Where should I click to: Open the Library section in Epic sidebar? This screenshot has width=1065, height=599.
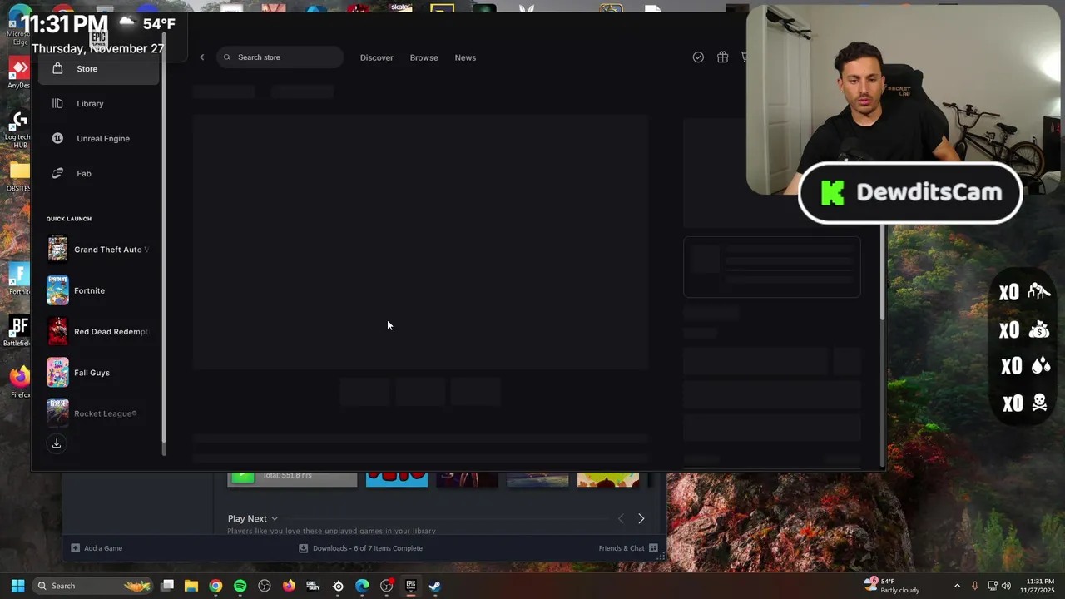coord(98,104)
